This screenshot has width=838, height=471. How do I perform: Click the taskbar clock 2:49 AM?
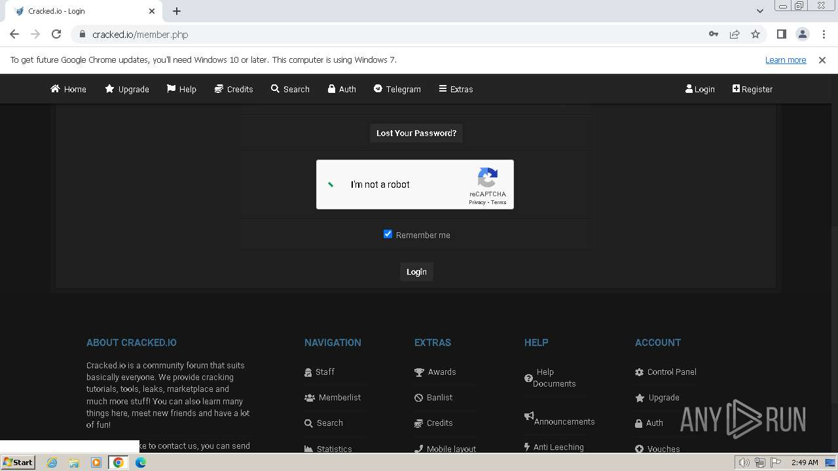[x=805, y=462]
